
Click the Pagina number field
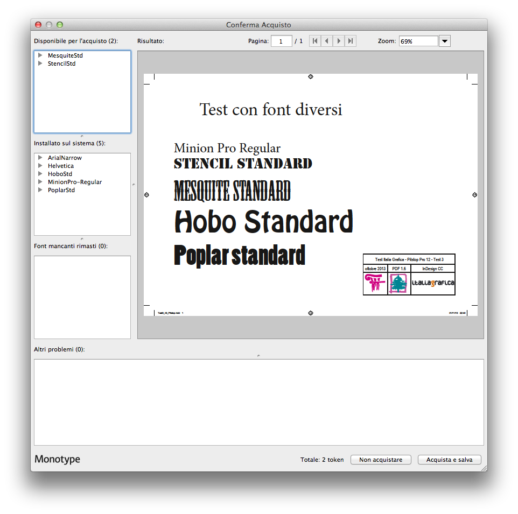pyautogui.click(x=282, y=41)
